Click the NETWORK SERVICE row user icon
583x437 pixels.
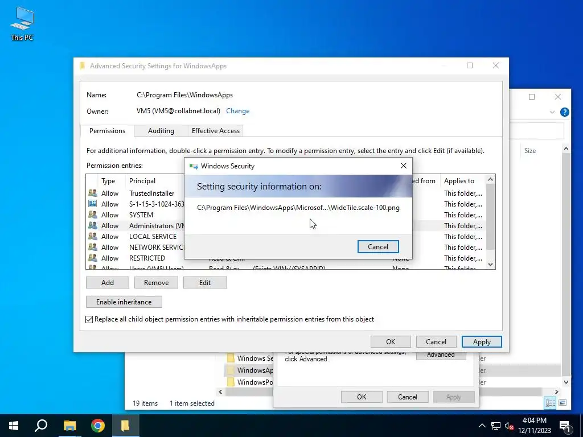pos(93,247)
